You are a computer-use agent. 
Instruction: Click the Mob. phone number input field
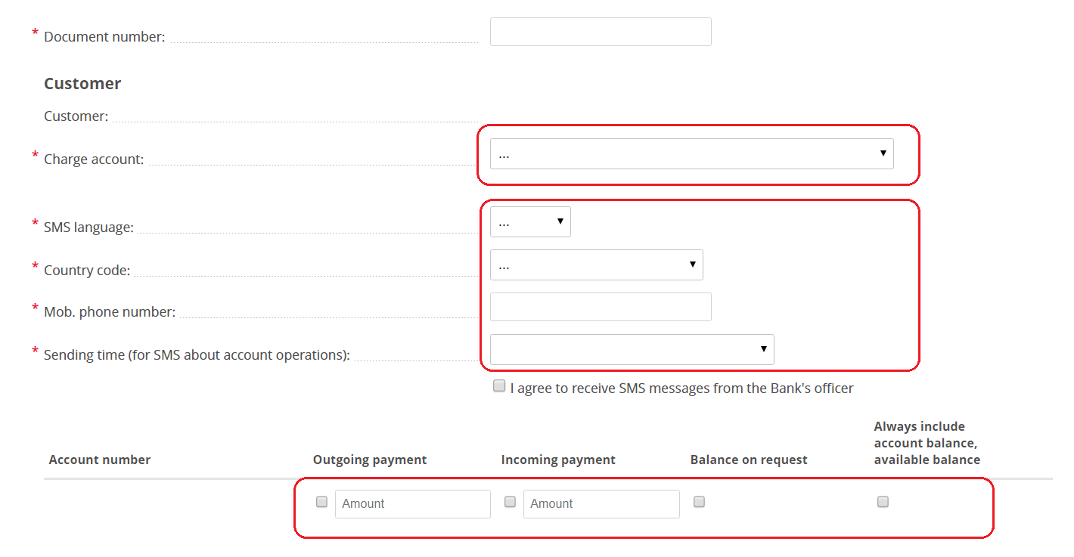[x=600, y=307]
